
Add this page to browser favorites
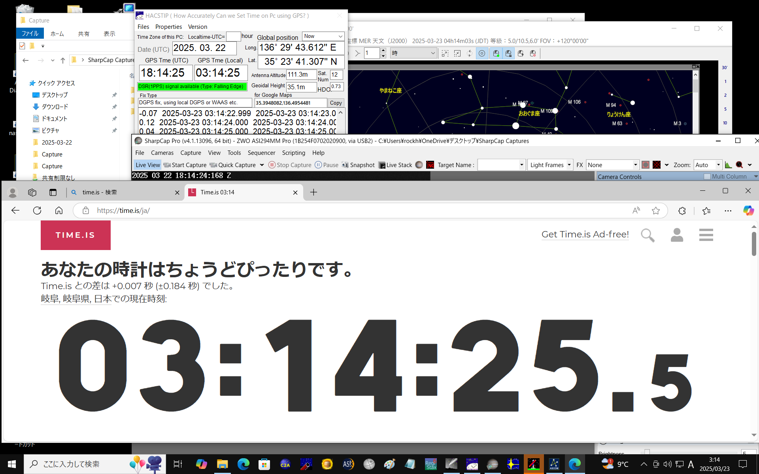(656, 211)
